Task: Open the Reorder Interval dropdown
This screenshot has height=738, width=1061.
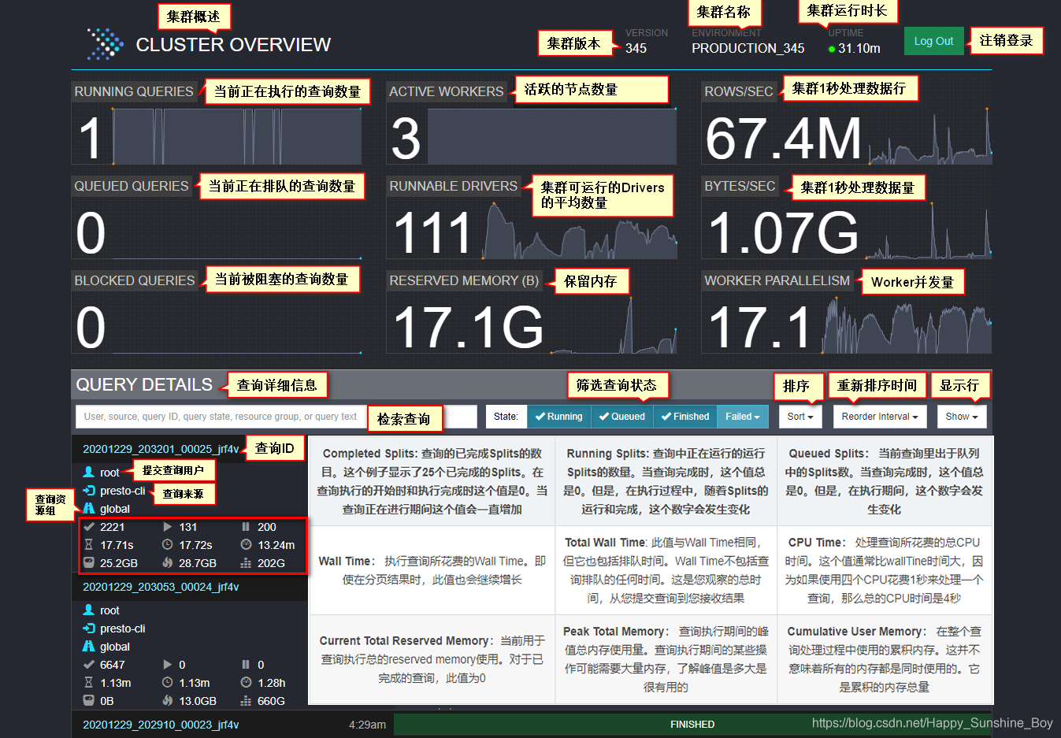Action: 880,416
